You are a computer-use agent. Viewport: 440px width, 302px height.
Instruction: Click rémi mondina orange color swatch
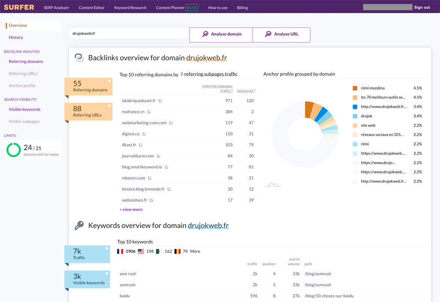(x=355, y=88)
